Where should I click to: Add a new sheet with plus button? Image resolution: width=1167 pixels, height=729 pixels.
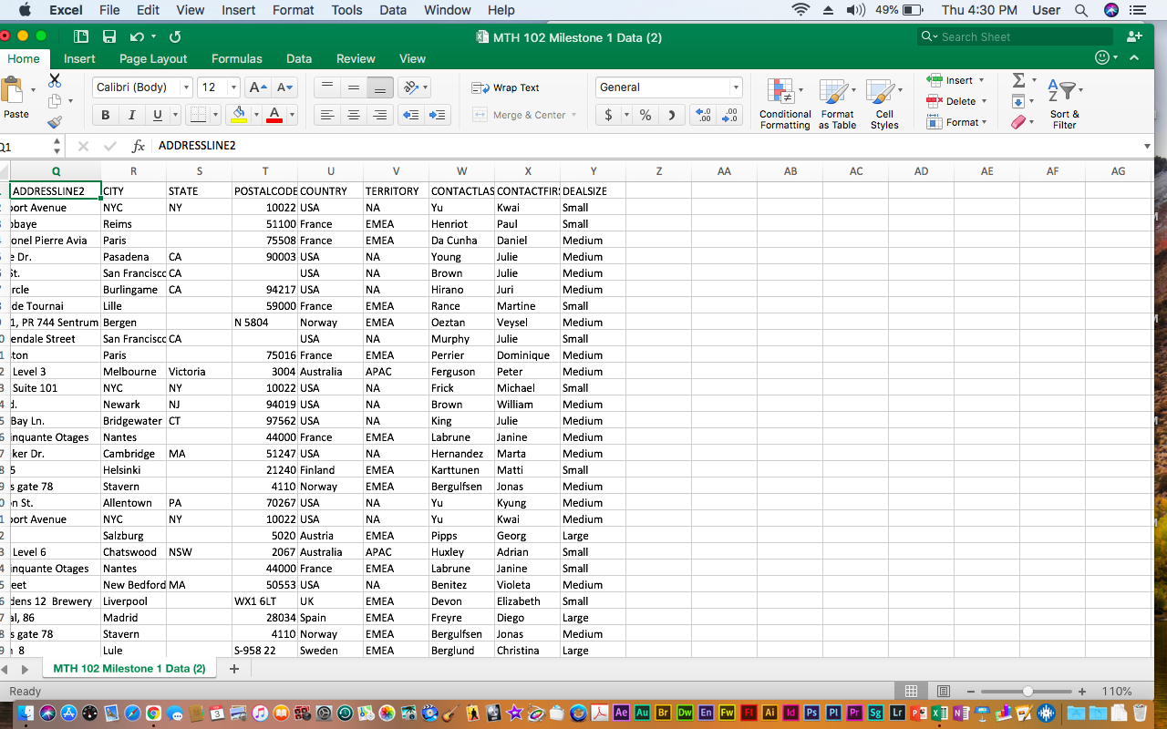point(234,669)
